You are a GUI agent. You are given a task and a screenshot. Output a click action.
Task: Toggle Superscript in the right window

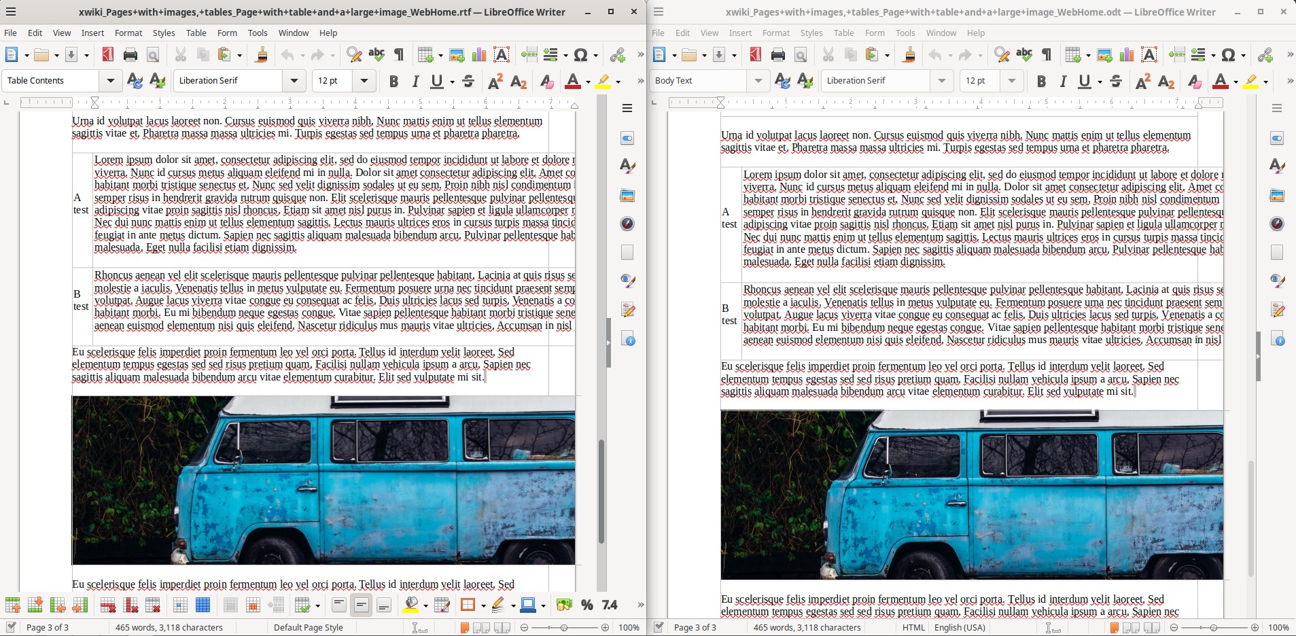click(1144, 82)
